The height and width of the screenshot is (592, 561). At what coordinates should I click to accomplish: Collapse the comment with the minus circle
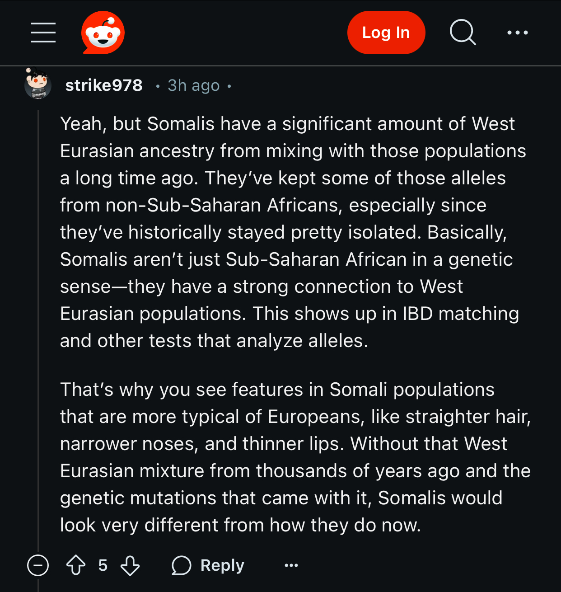[x=38, y=565]
